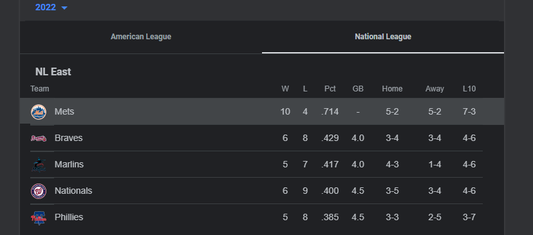The width and height of the screenshot is (533, 235).
Task: Click the Home column header
Action: [392, 89]
